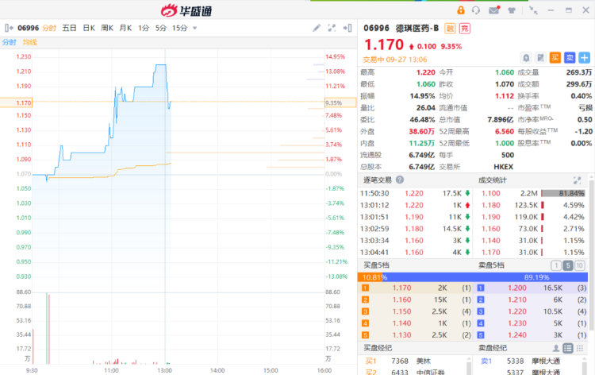Click the 89.19% sell ratio bar
The width and height of the screenshot is (595, 375).
point(486,277)
